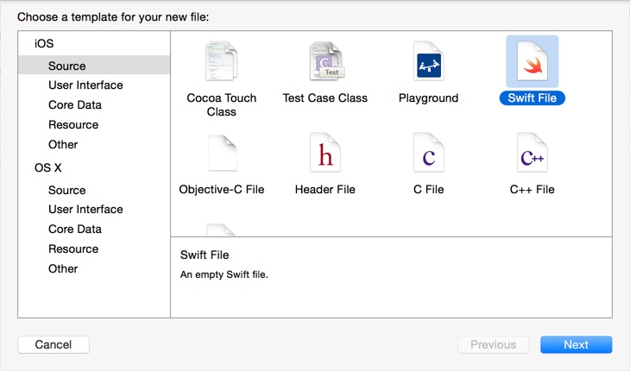
Task: Choose Resource under iOS
Action: point(73,125)
